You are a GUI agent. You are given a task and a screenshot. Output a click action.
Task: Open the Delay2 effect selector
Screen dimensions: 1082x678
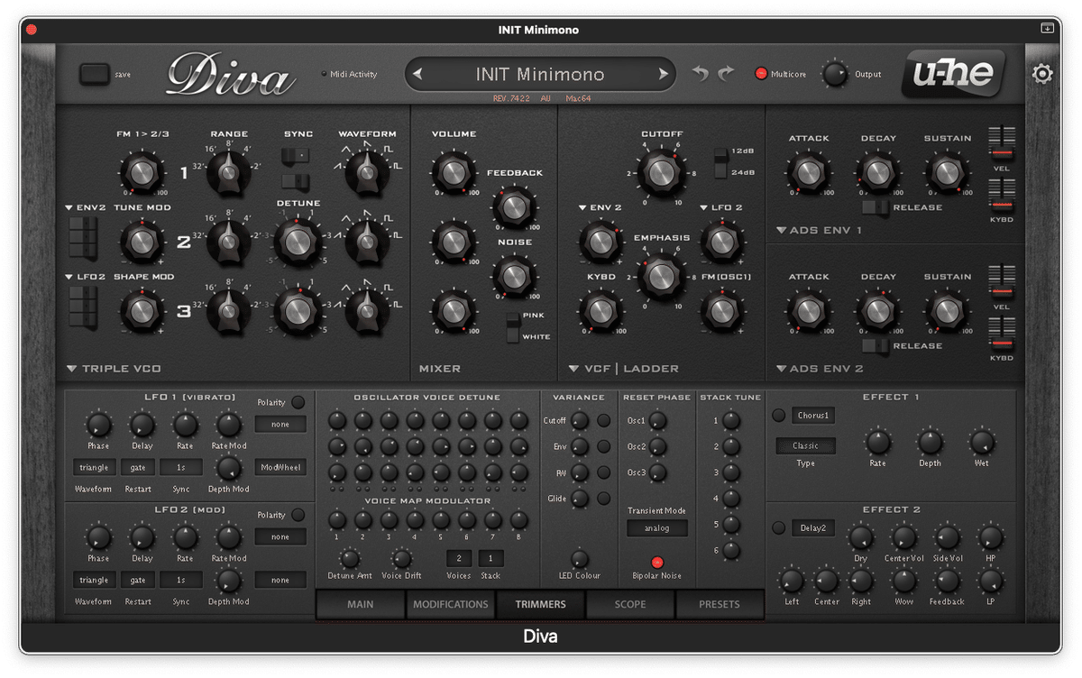click(x=814, y=527)
